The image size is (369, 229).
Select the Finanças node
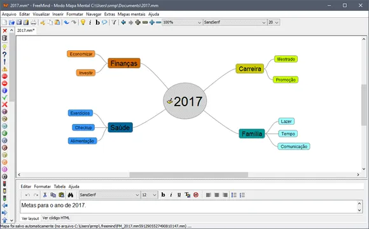point(124,64)
